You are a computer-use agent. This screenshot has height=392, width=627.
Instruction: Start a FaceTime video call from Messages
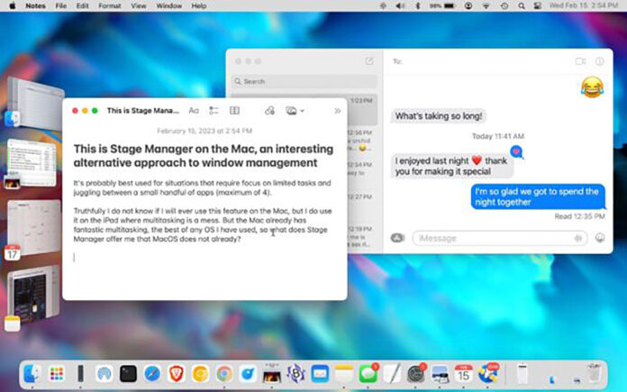[x=581, y=61]
